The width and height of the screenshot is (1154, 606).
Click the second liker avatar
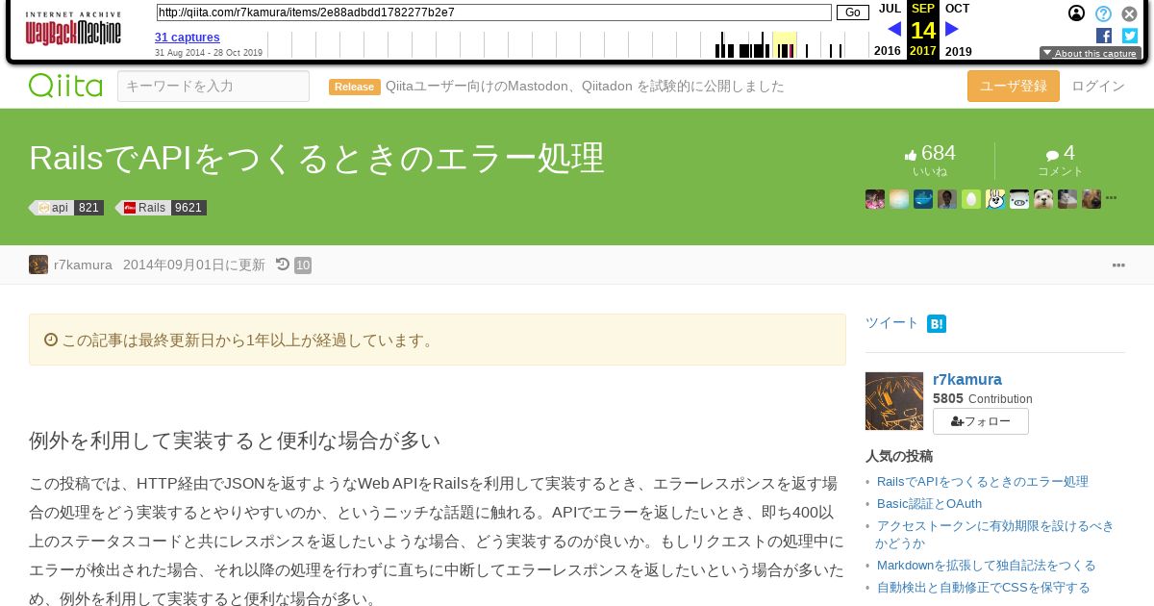click(x=899, y=199)
